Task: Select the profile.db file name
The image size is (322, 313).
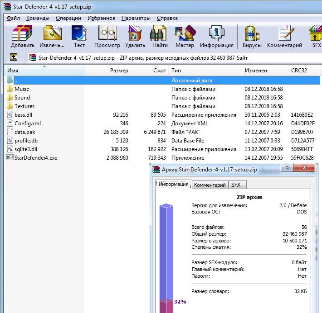Action: (26, 141)
